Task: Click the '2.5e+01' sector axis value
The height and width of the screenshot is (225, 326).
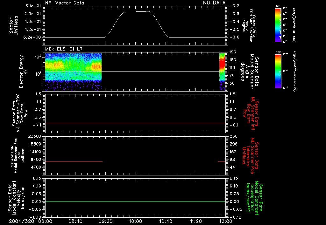Action: pos(33,14)
